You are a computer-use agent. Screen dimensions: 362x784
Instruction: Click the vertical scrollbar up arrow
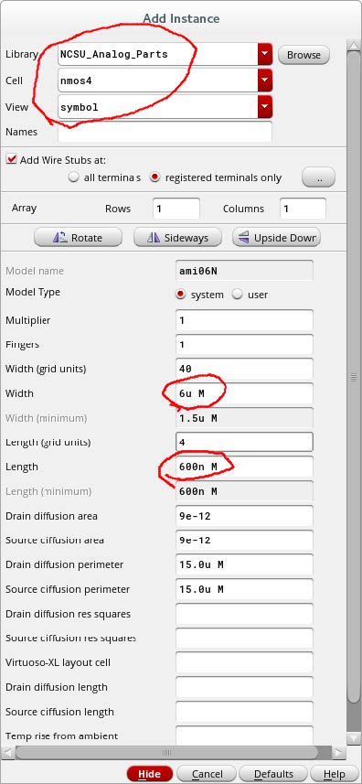[354, 46]
